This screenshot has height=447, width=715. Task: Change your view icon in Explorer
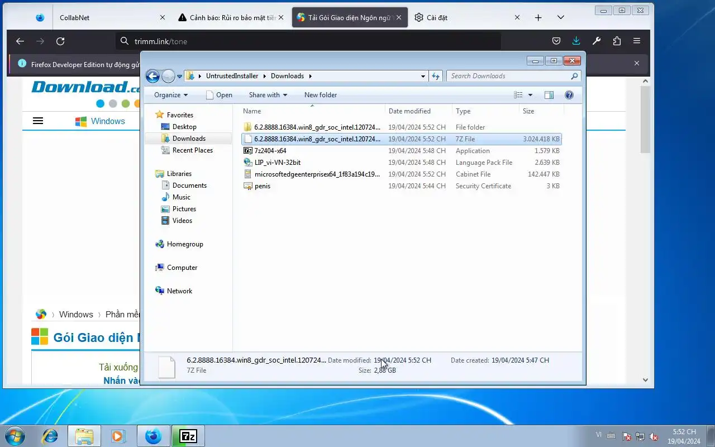(x=518, y=95)
